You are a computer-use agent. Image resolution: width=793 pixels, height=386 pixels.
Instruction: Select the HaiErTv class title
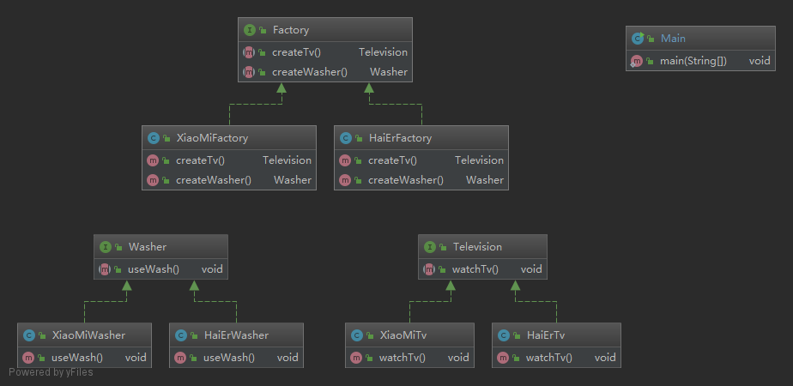point(546,335)
